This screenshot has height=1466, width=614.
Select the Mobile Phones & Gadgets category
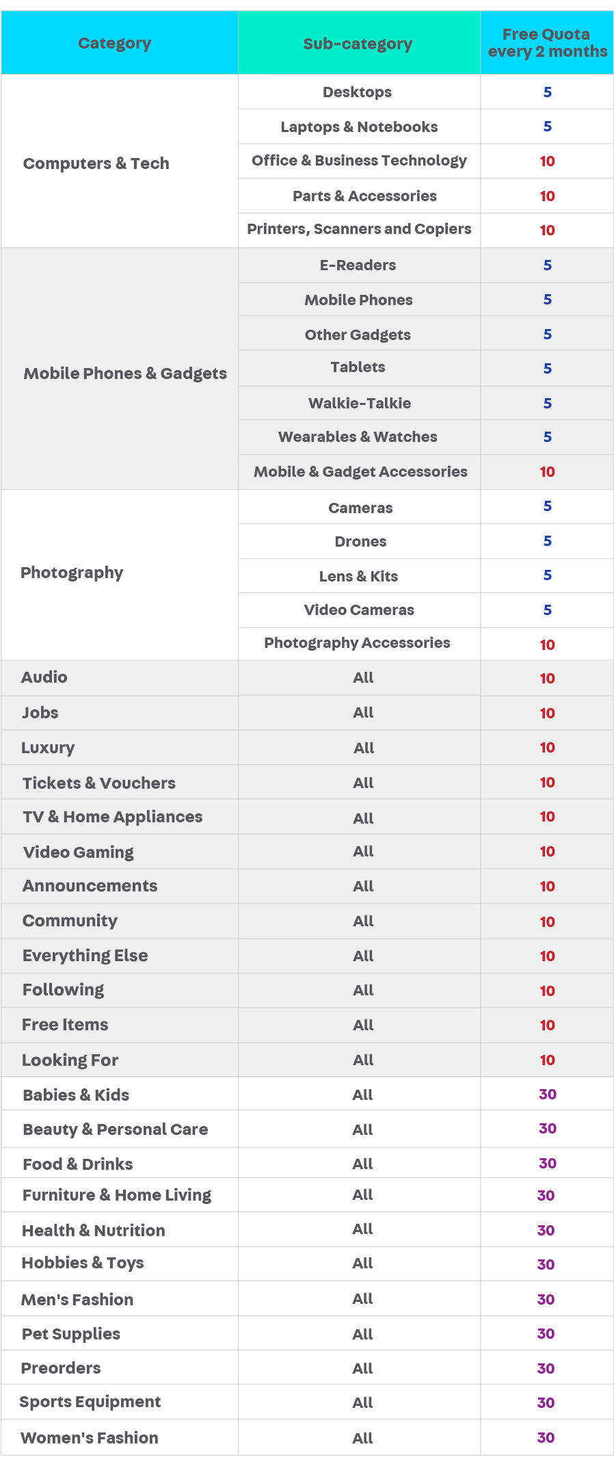pyautogui.click(x=119, y=369)
